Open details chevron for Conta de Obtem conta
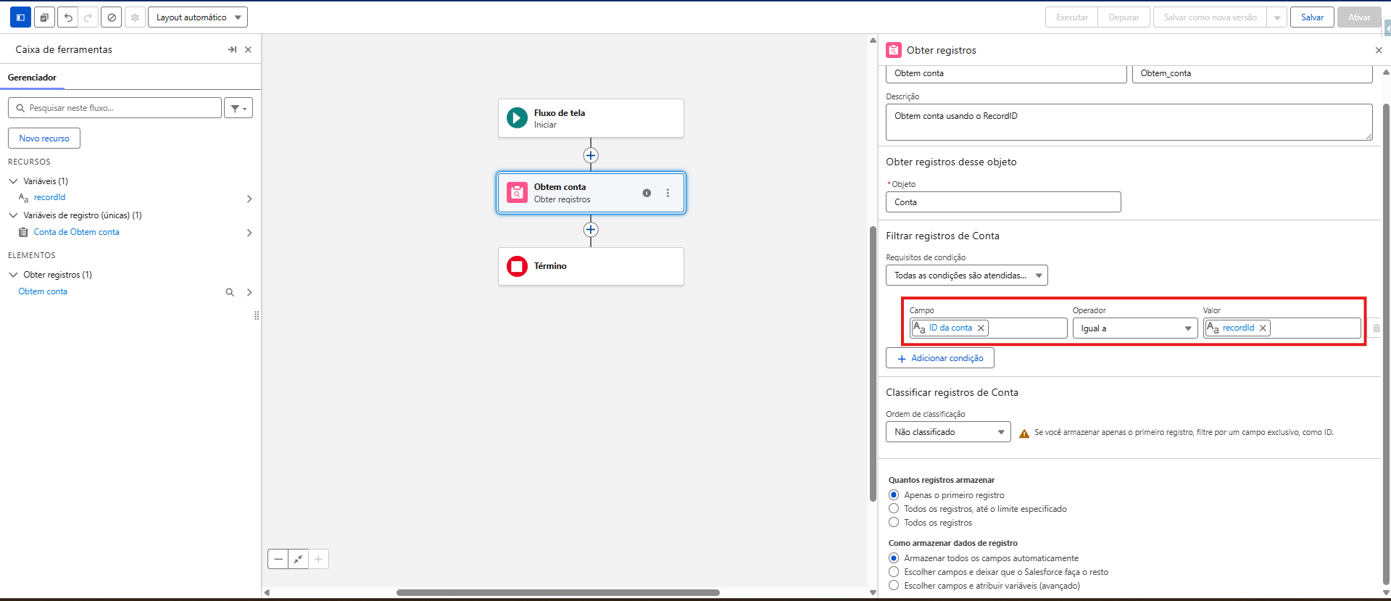Image resolution: width=1391 pixels, height=601 pixels. [x=249, y=233]
